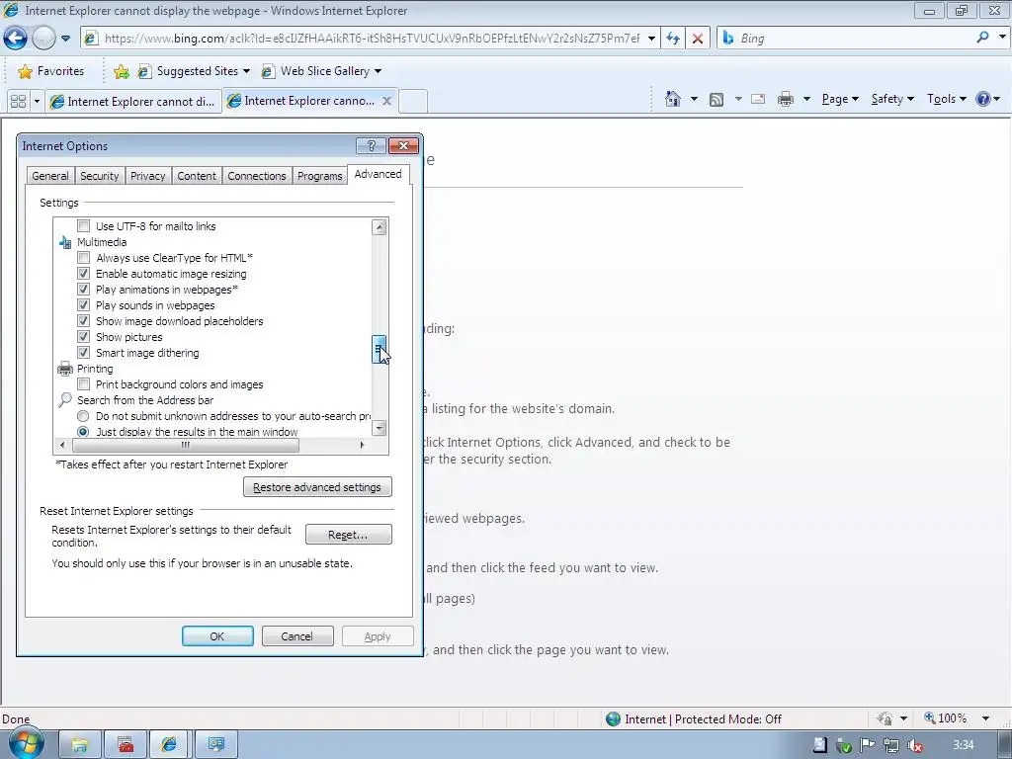Click the Reset... button
This screenshot has width=1012, height=759.
(348, 535)
